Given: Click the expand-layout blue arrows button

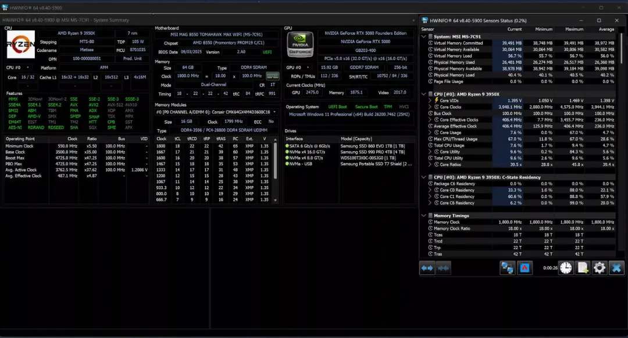Looking at the screenshot, I should [x=427, y=268].
